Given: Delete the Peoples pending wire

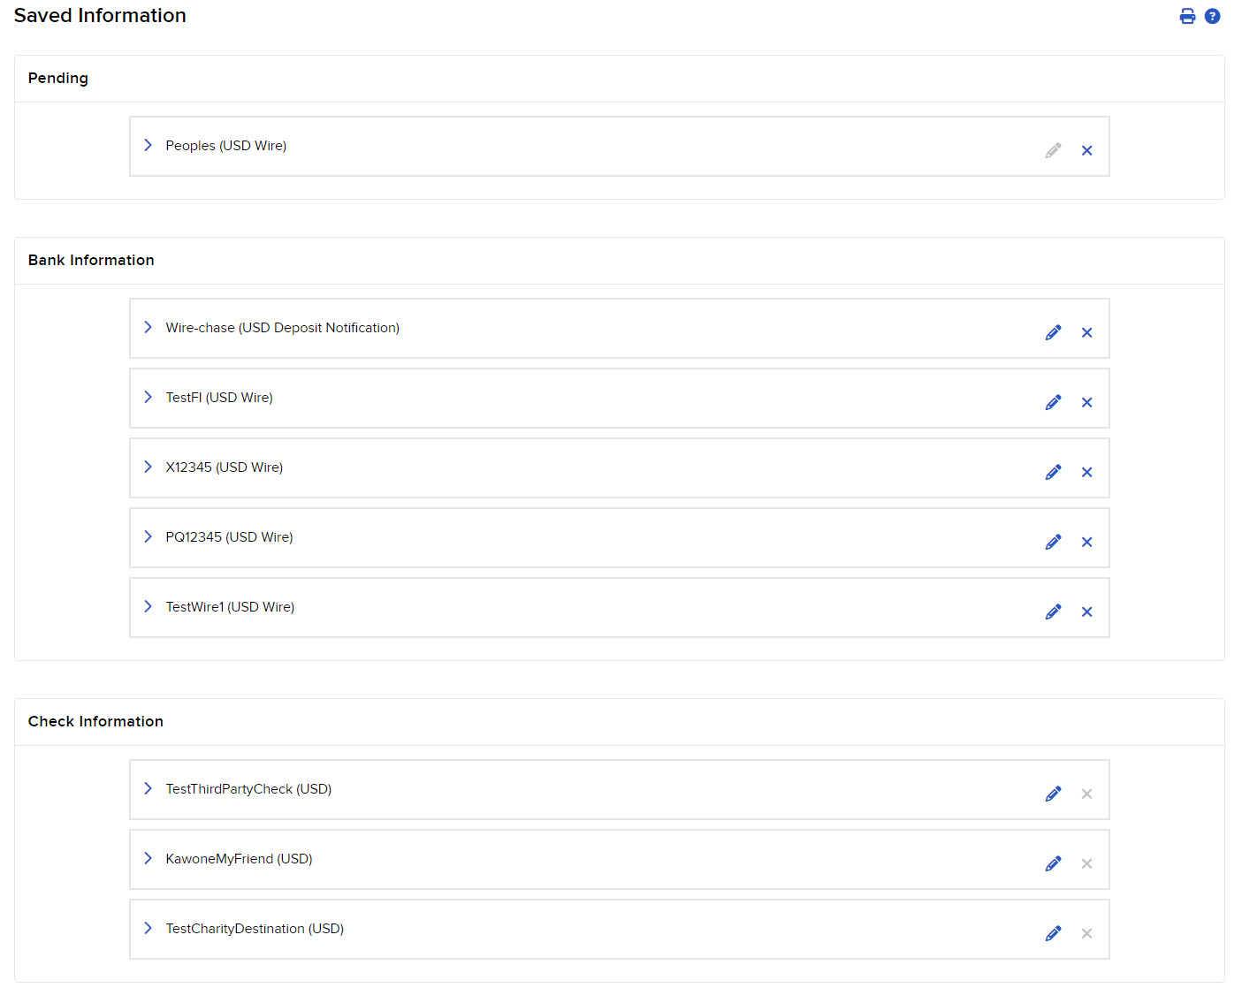Looking at the screenshot, I should point(1086,150).
